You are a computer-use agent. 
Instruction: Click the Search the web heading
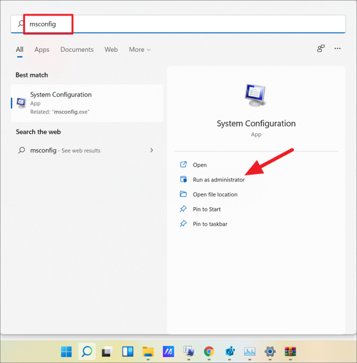point(39,132)
